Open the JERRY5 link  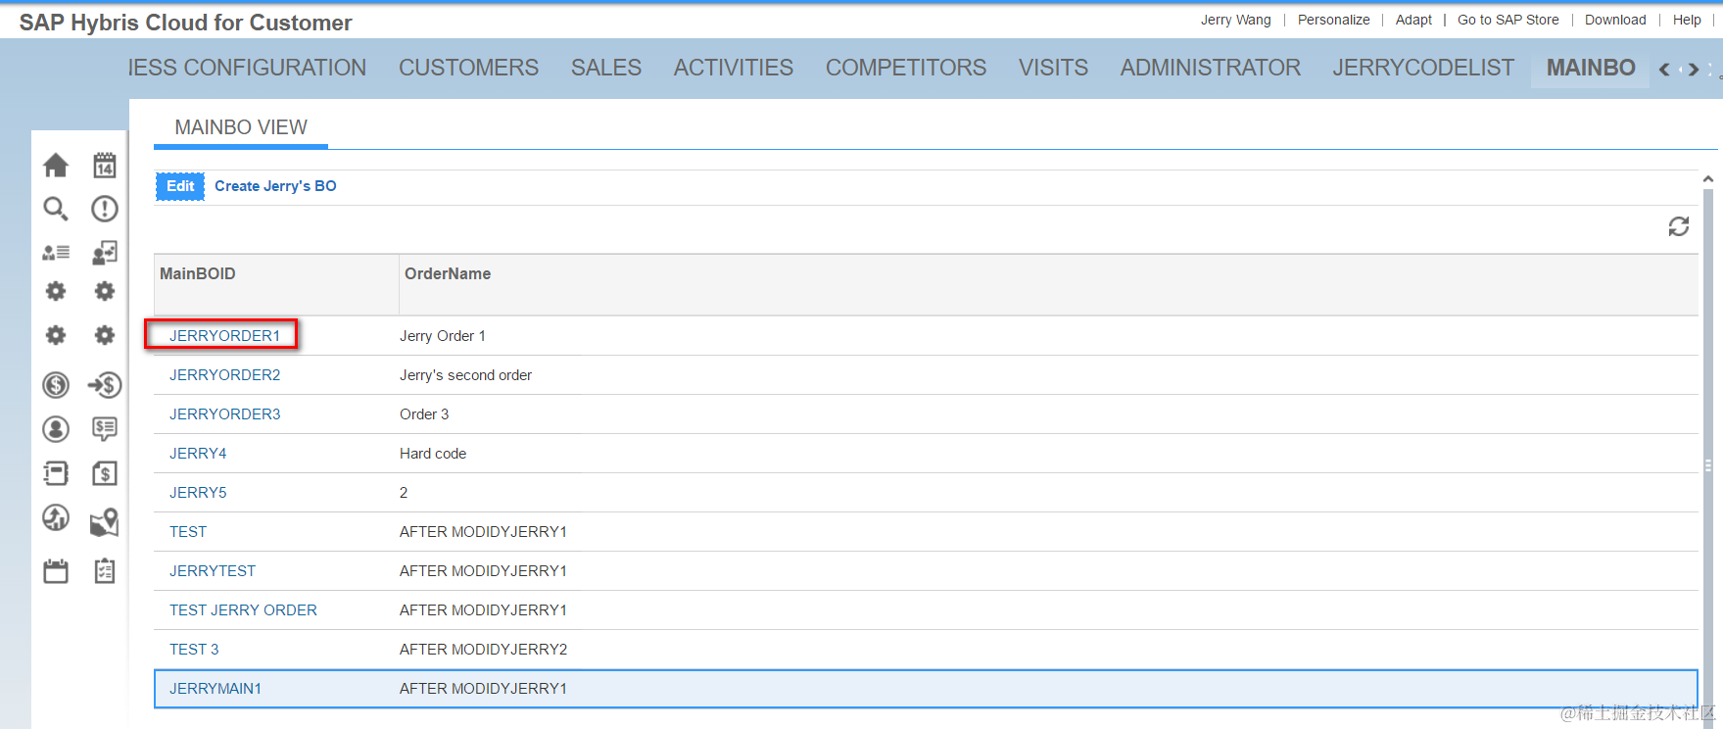point(198,493)
